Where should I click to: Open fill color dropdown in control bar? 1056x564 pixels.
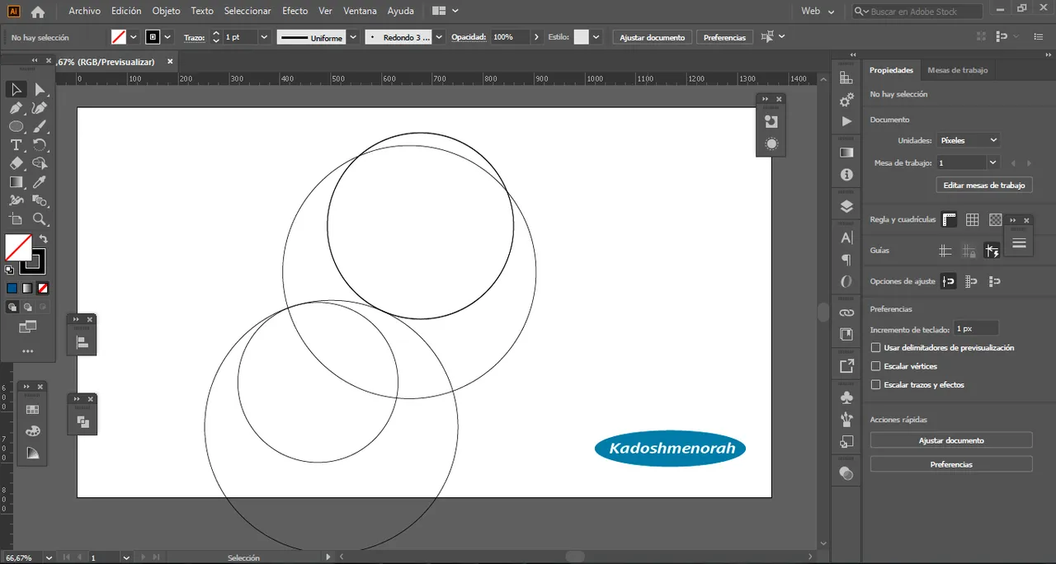click(x=134, y=37)
